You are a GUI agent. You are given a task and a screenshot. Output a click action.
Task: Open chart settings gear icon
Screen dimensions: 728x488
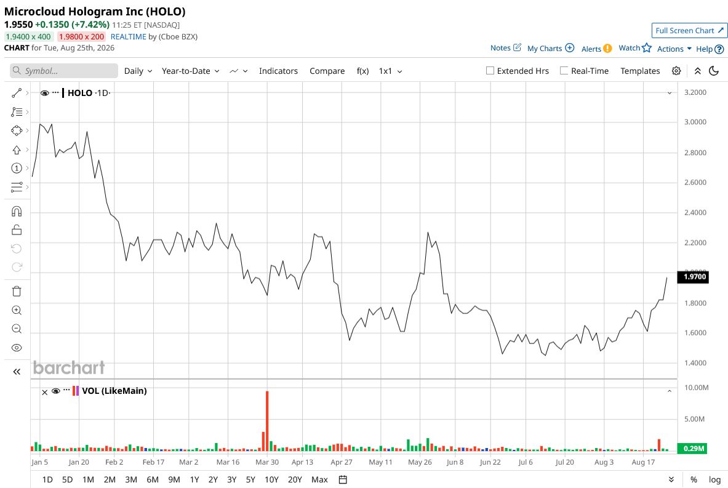point(676,71)
